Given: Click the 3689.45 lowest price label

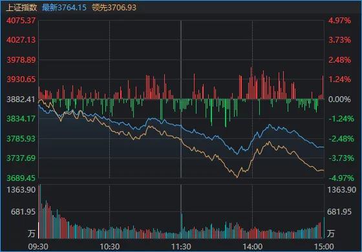Looking at the screenshot, I should (x=21, y=178).
